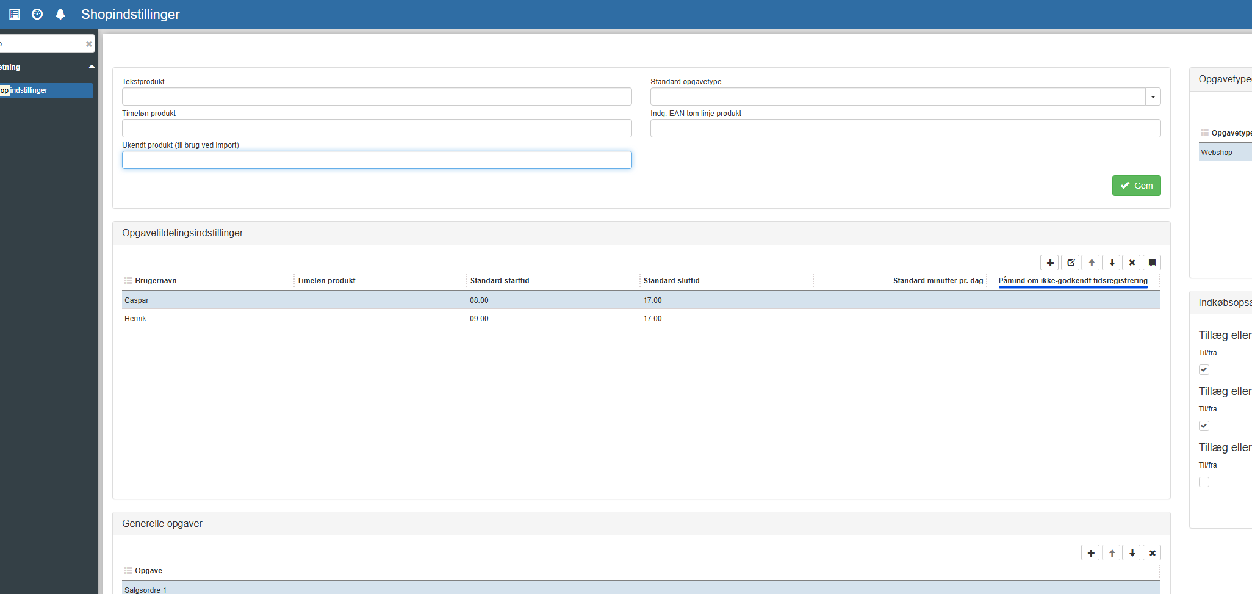Delete selected row in Opgavetildelingsindstillinger
This screenshot has width=1252, height=594.
[1132, 263]
